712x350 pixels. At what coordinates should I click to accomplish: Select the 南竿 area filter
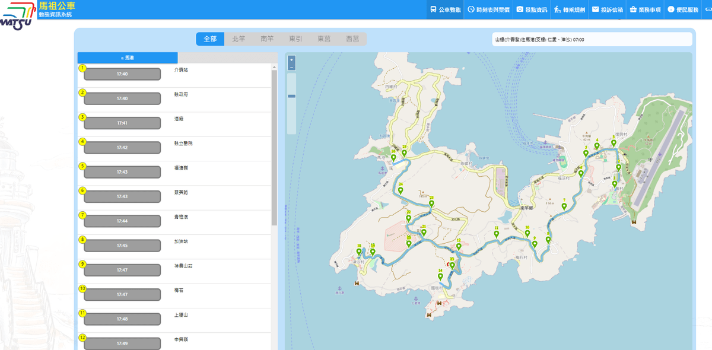[x=267, y=39]
